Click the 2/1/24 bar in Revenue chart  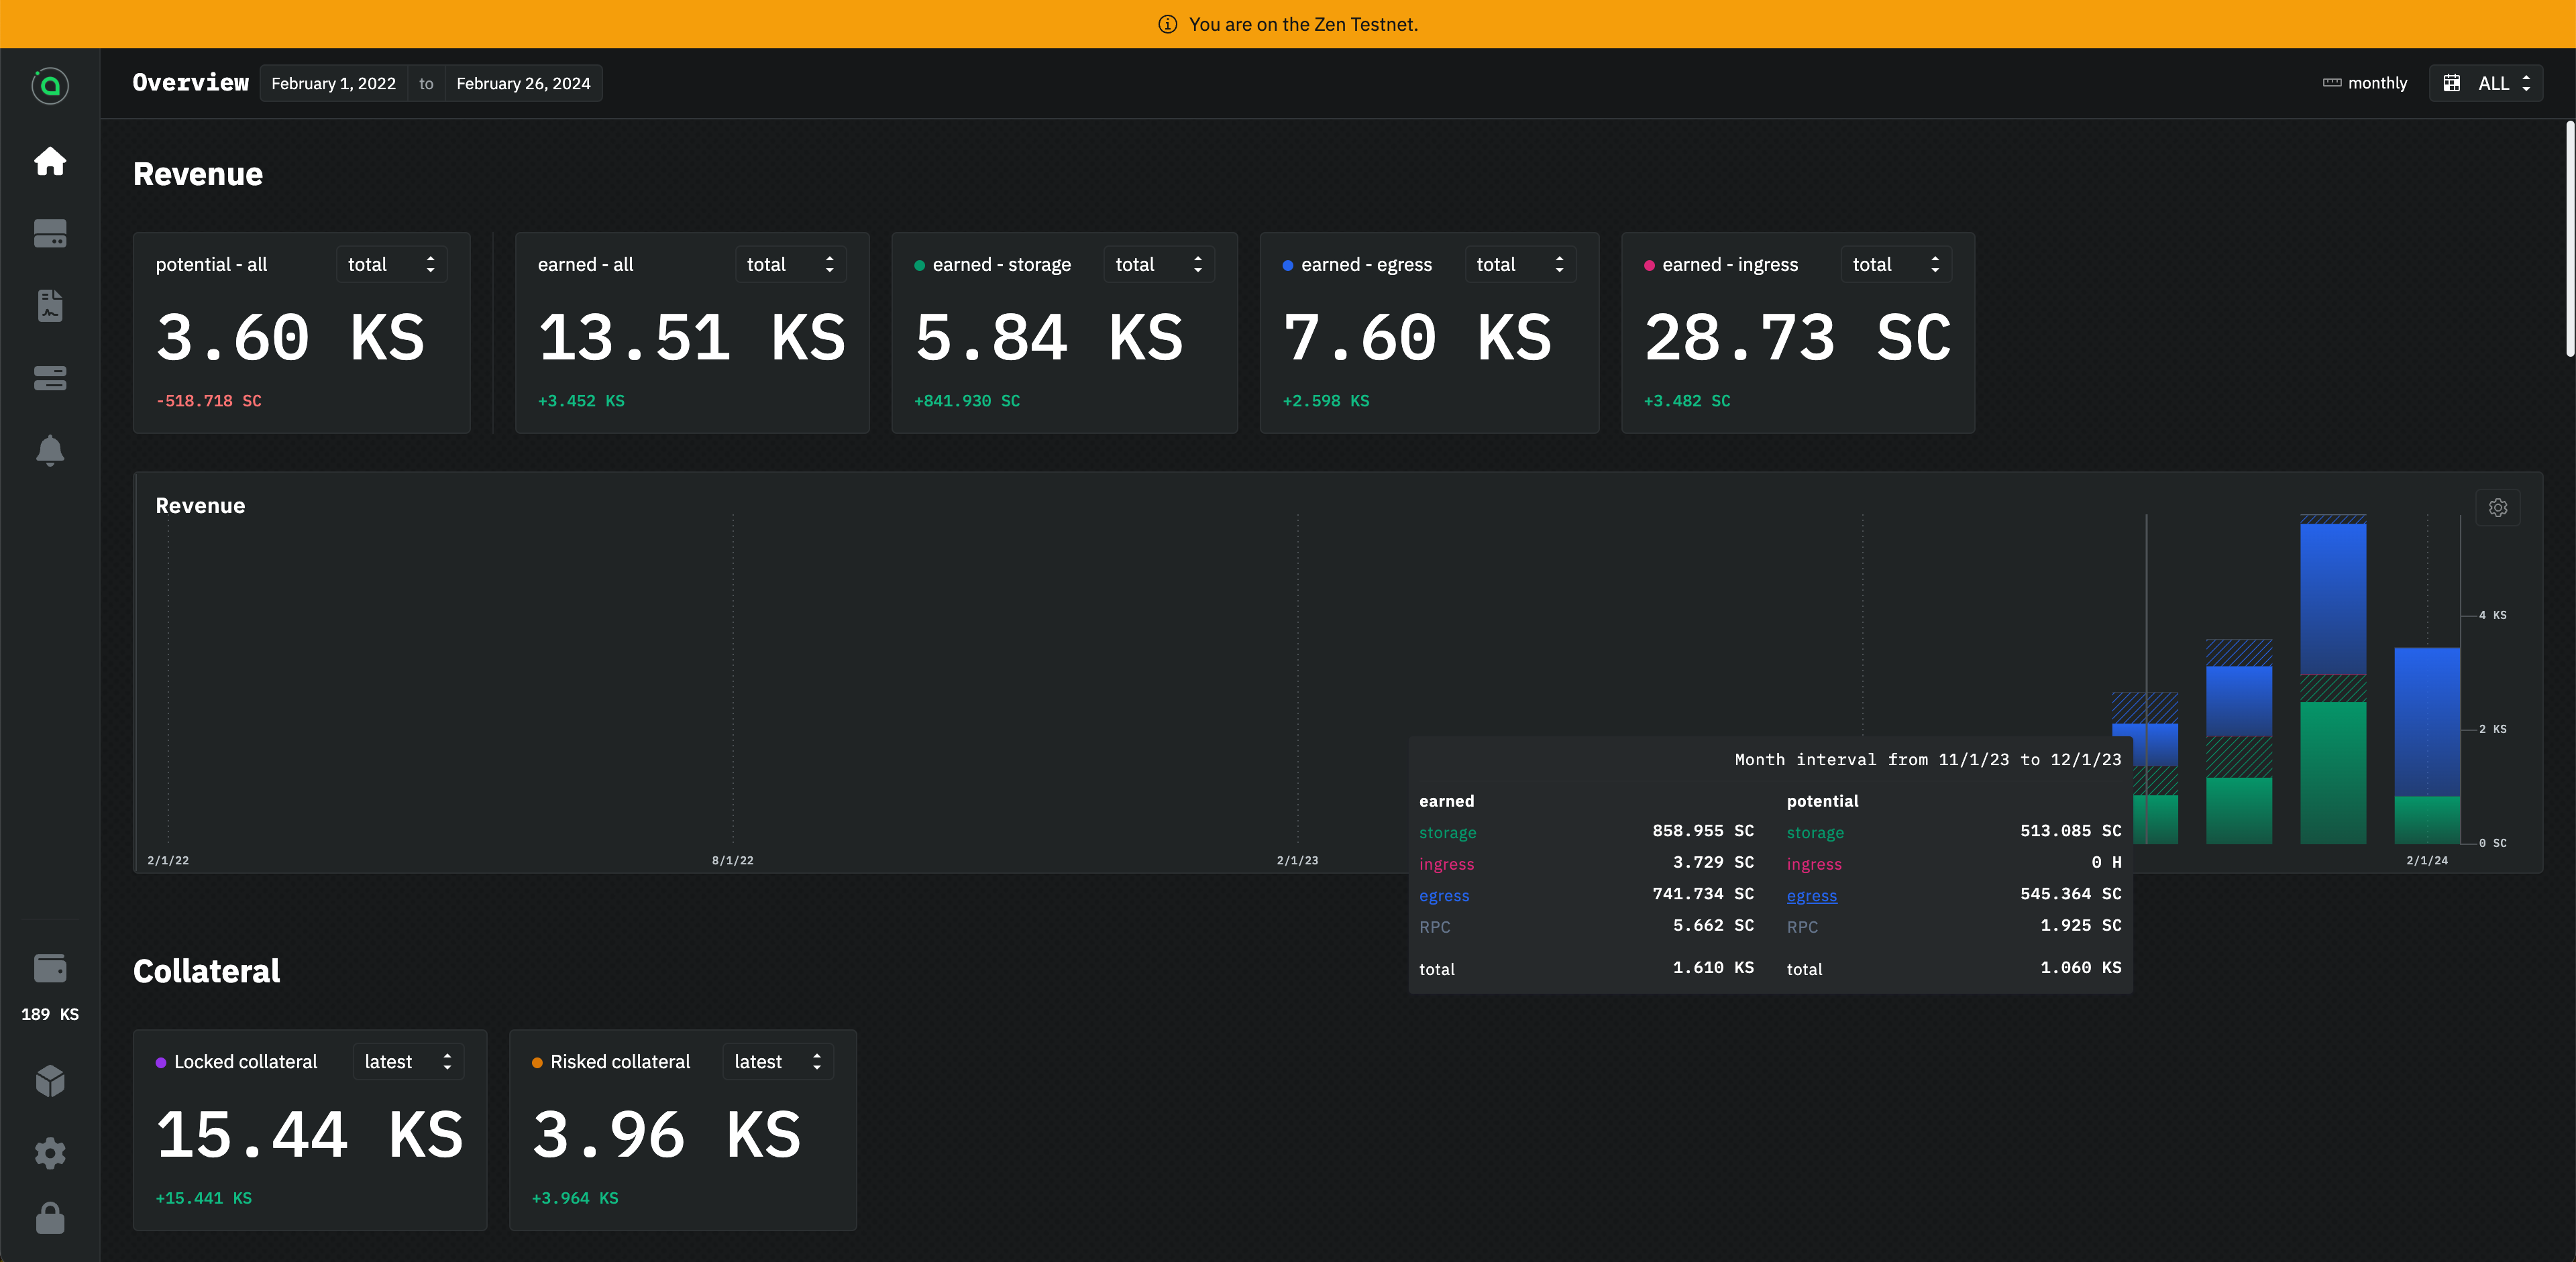click(2427, 746)
